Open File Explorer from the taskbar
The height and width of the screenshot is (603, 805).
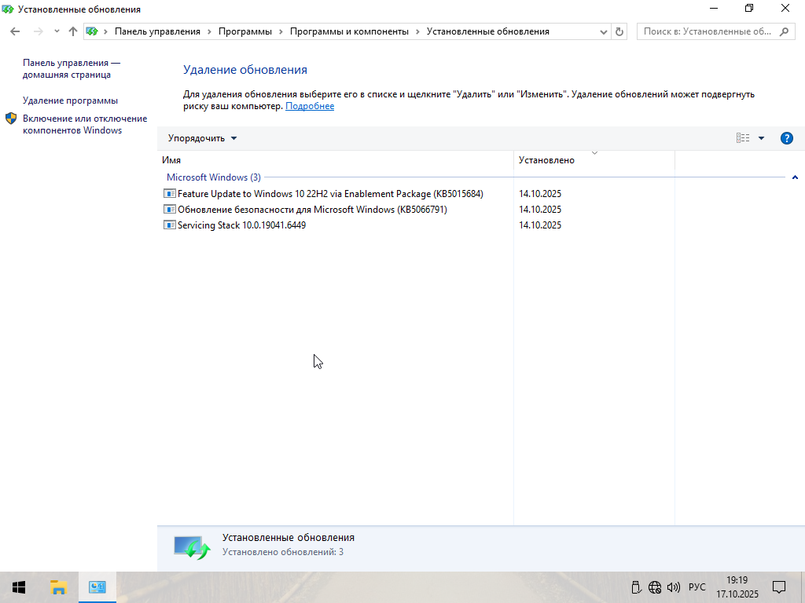[58, 587]
